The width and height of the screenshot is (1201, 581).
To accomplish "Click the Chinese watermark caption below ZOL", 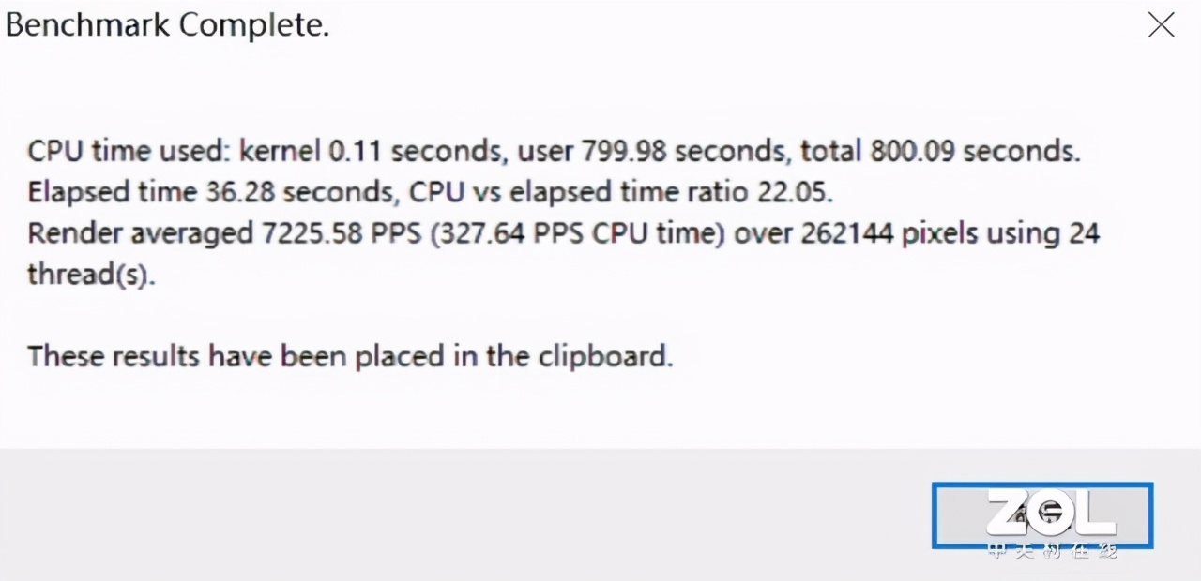I will point(1052,551).
